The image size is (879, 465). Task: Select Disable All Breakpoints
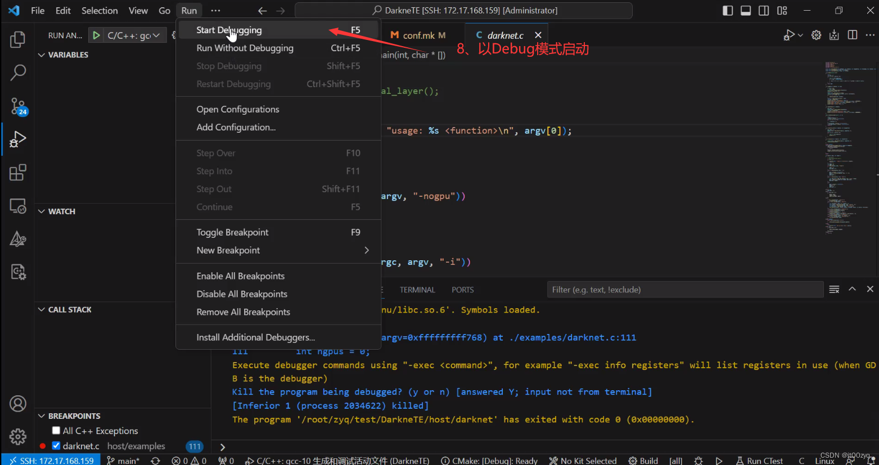(278, 294)
